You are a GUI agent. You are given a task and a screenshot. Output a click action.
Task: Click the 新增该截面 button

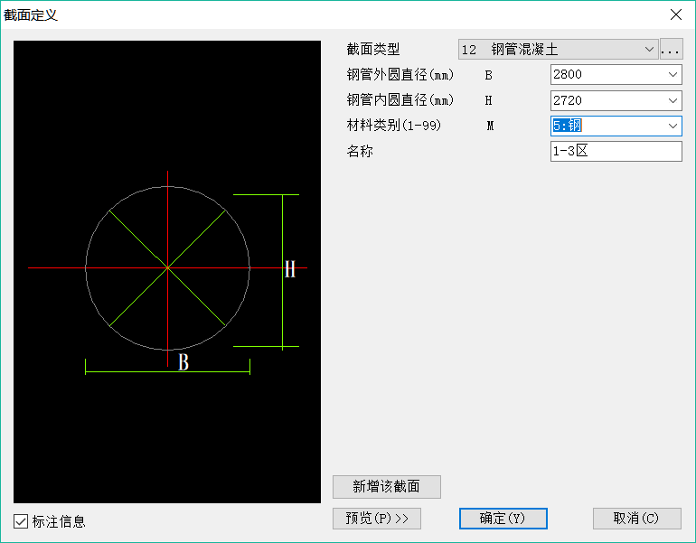click(x=387, y=487)
